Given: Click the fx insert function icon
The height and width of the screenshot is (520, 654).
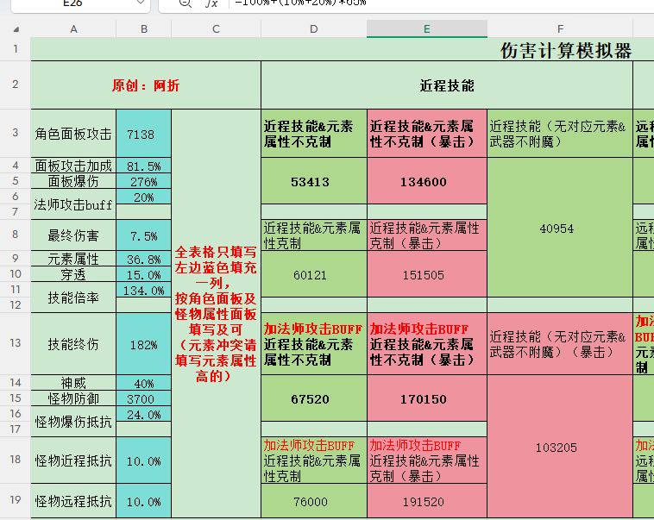Looking at the screenshot, I should [211, 3].
